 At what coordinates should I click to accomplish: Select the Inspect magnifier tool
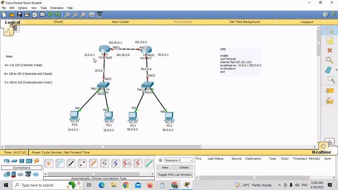point(330,60)
